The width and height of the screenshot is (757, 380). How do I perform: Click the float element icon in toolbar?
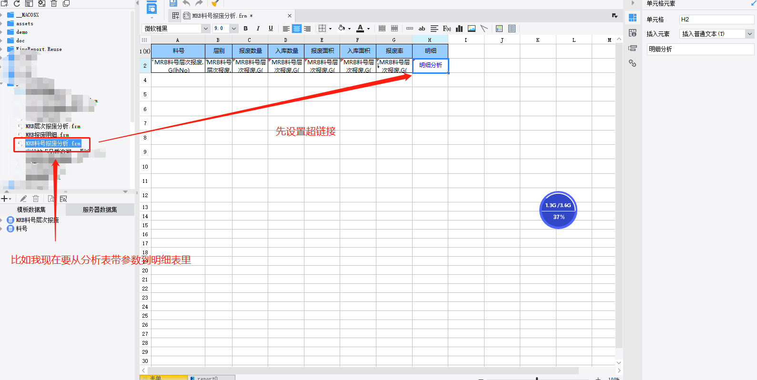(x=499, y=29)
